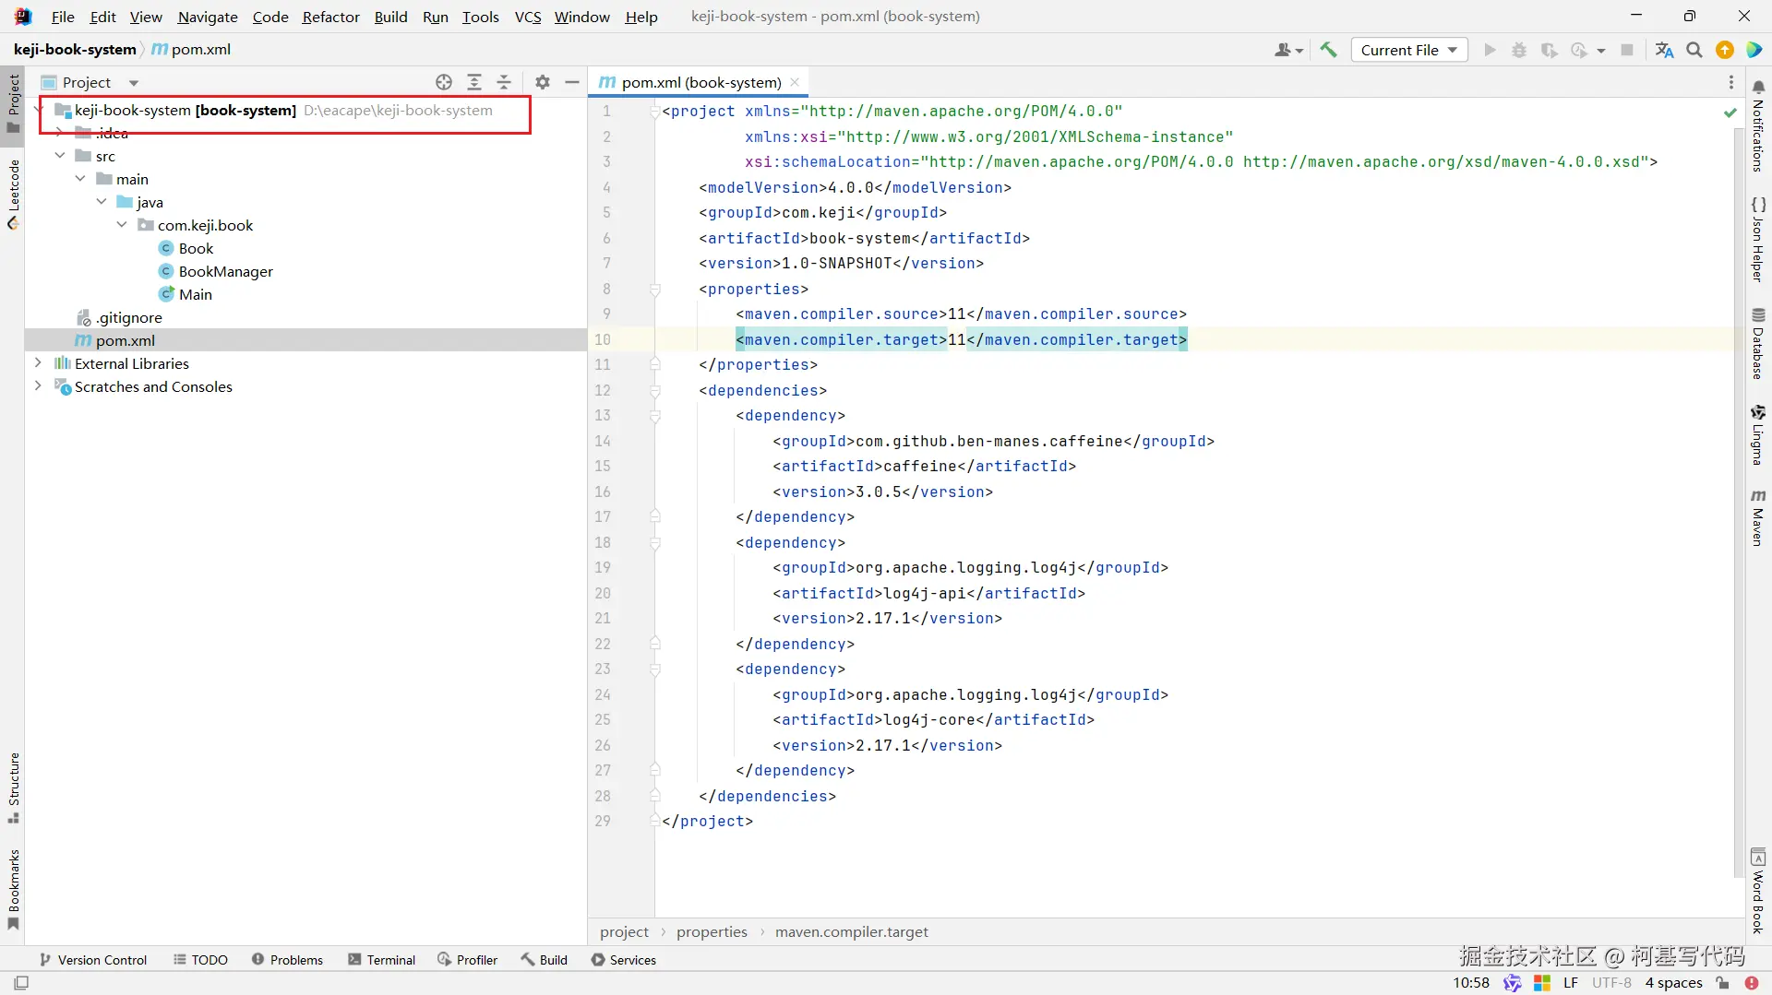Collapse the src folder in the project tree

tap(60, 156)
